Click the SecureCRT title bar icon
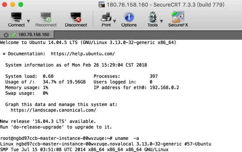This screenshot has width=242, height=152. tap(102, 4)
